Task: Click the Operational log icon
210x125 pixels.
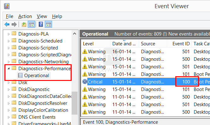Action: click(x=20, y=75)
